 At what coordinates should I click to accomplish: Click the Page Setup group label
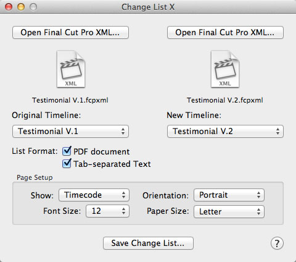pos(35,177)
